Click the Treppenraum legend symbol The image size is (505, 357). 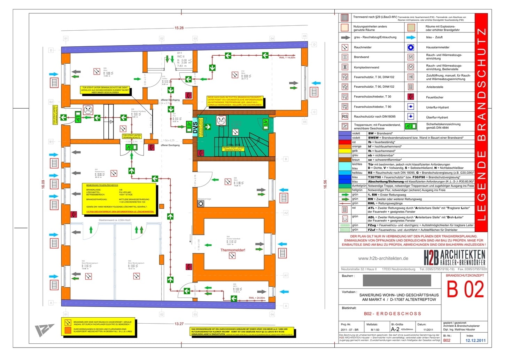pyautogui.click(x=345, y=126)
